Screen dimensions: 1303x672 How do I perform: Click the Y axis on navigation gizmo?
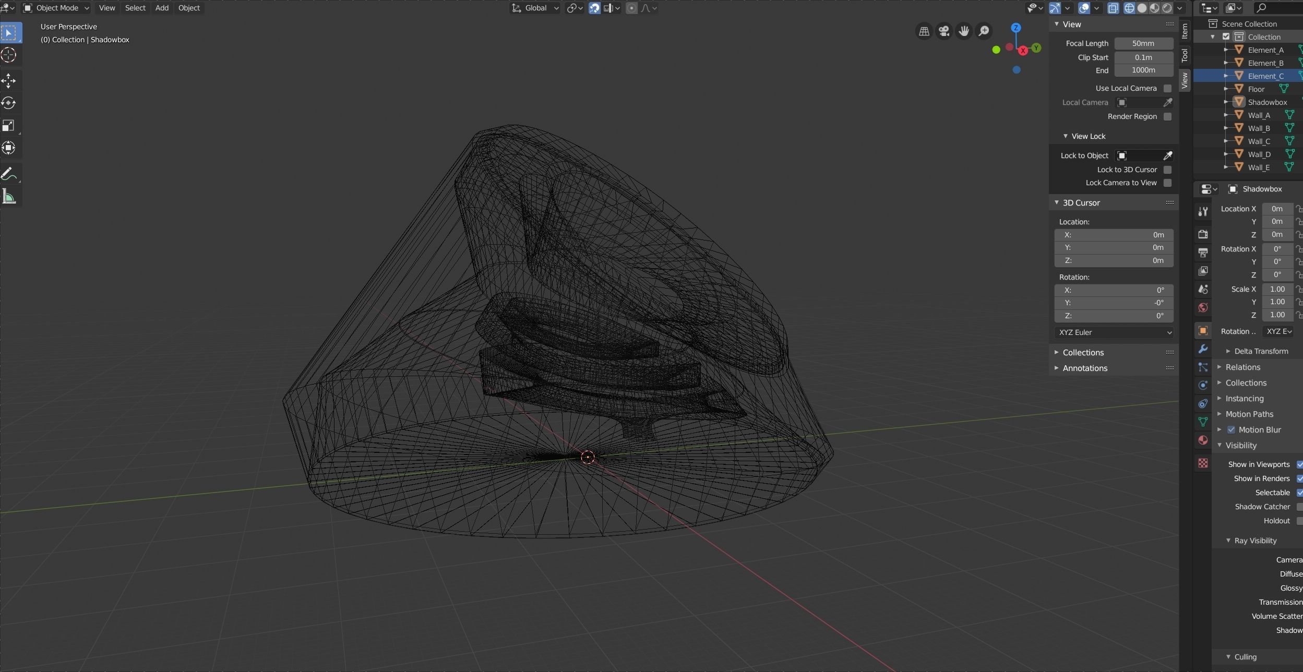coord(1036,48)
